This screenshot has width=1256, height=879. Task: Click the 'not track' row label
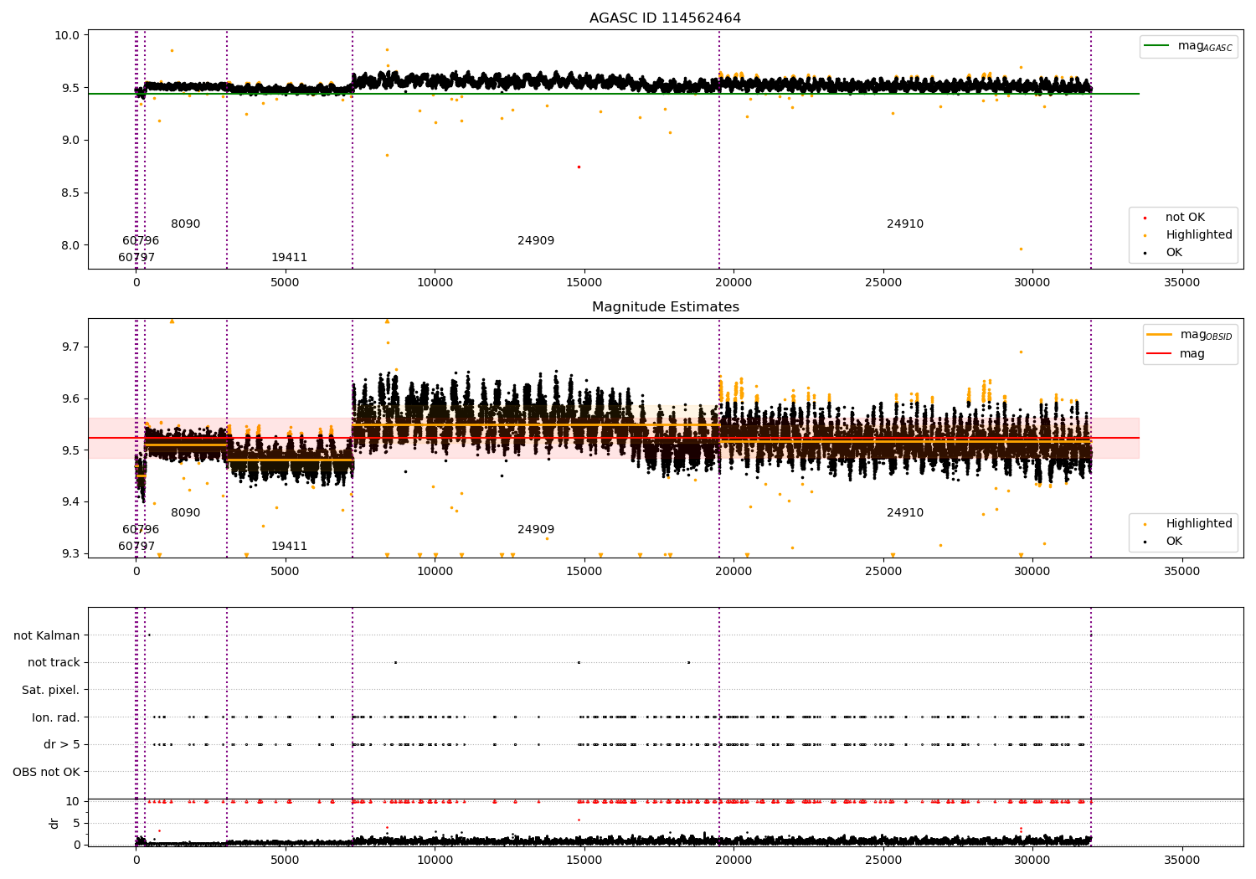click(x=54, y=662)
